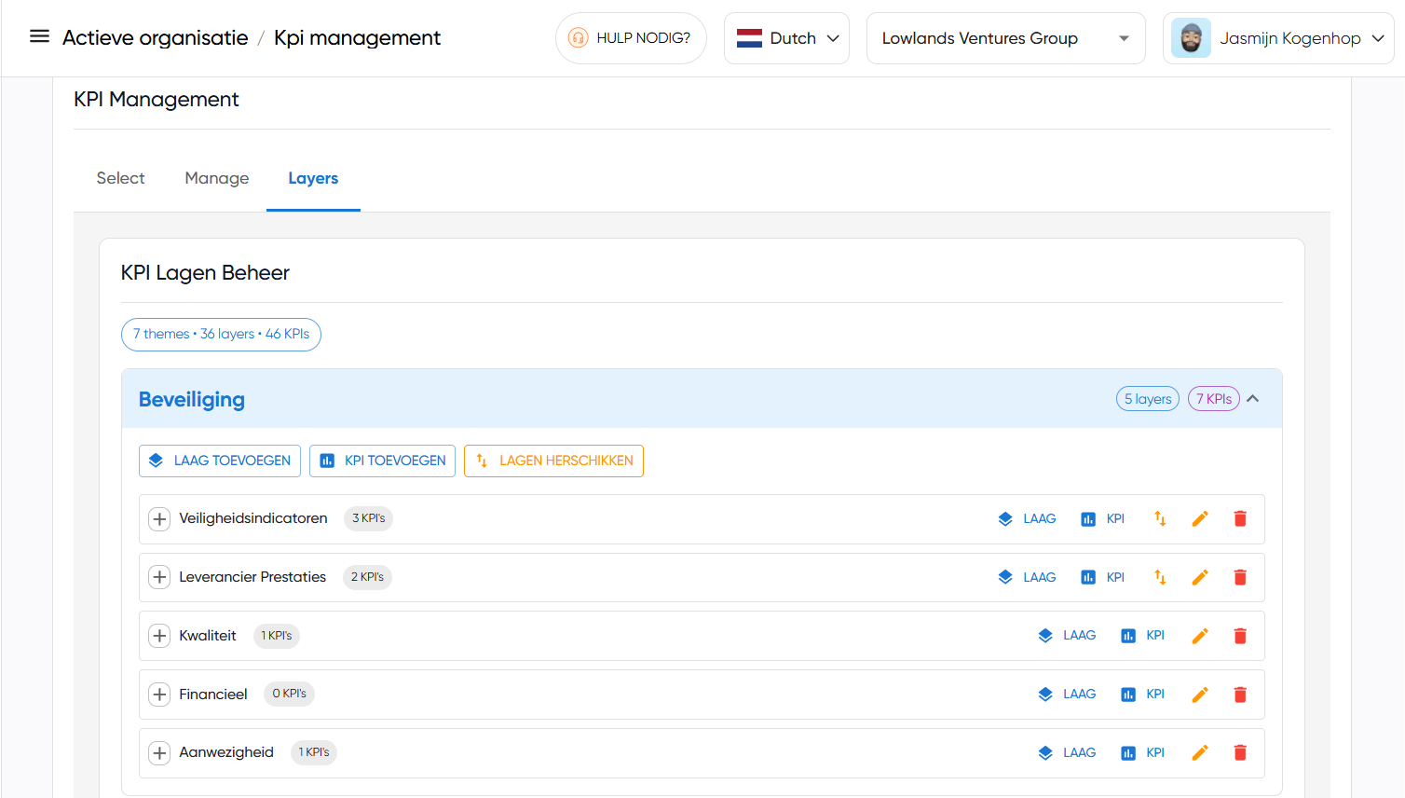Click the LAGEN HERSCHIKKEN button
The width and height of the screenshot is (1405, 798).
pyautogui.click(x=553, y=461)
